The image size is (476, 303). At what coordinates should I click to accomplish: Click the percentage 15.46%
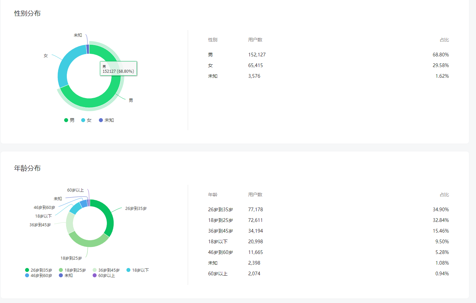441,231
